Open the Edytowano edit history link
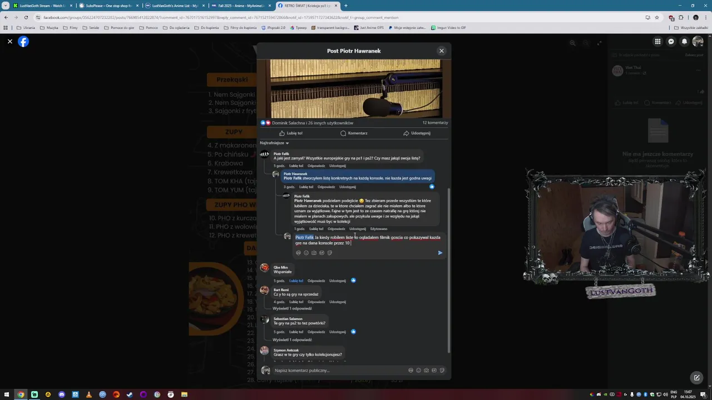 tap(379, 229)
